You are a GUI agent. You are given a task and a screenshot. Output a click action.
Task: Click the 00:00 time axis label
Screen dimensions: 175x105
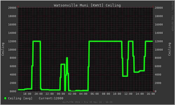61,94
